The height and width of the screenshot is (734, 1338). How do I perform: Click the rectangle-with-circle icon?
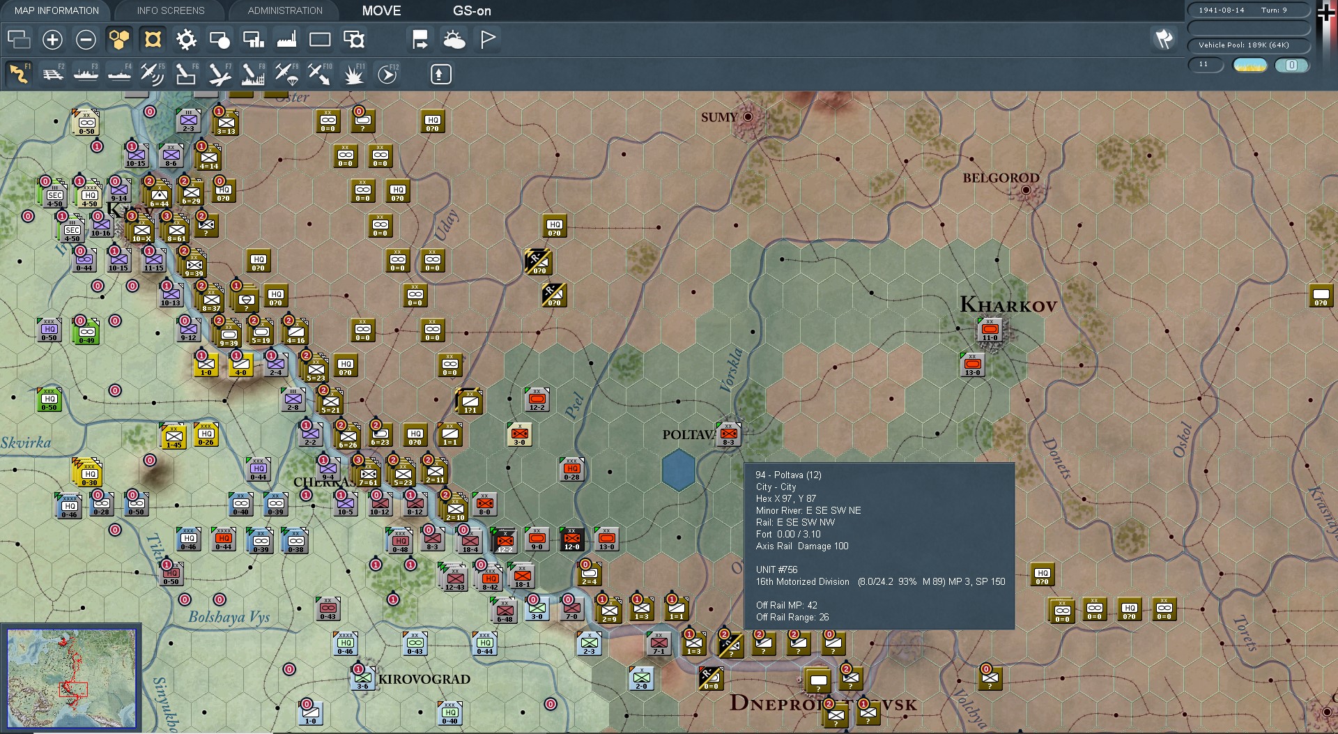click(x=220, y=40)
